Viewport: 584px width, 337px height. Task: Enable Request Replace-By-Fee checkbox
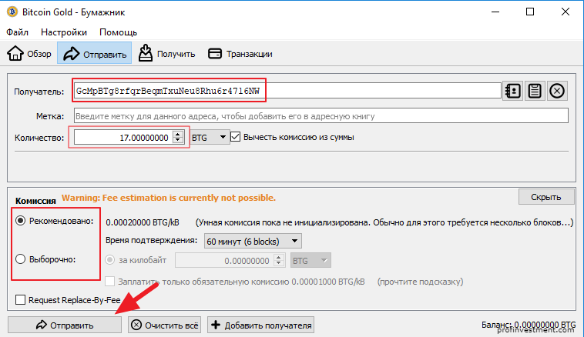pyautogui.click(x=21, y=299)
